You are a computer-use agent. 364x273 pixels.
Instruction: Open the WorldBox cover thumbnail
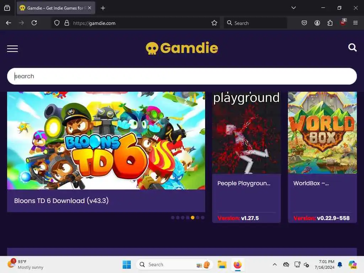pyautogui.click(x=322, y=133)
